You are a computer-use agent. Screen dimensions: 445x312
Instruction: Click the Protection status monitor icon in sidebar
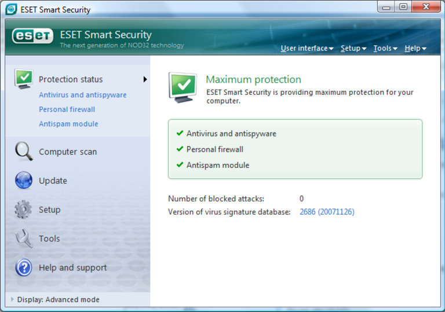(24, 79)
